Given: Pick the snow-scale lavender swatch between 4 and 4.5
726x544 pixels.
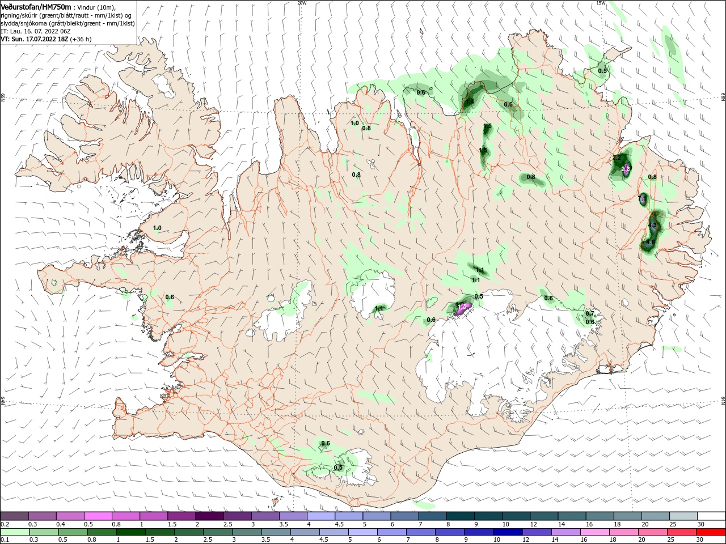Looking at the screenshot, I should point(321,516).
